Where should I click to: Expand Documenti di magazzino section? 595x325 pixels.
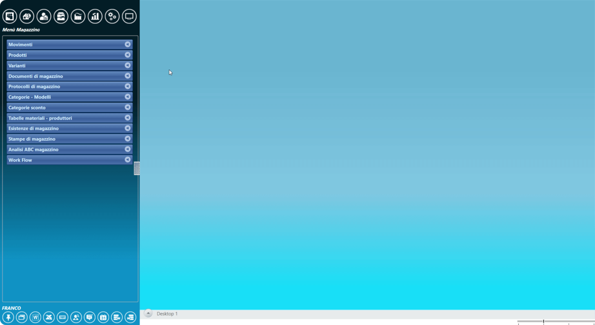point(69,76)
